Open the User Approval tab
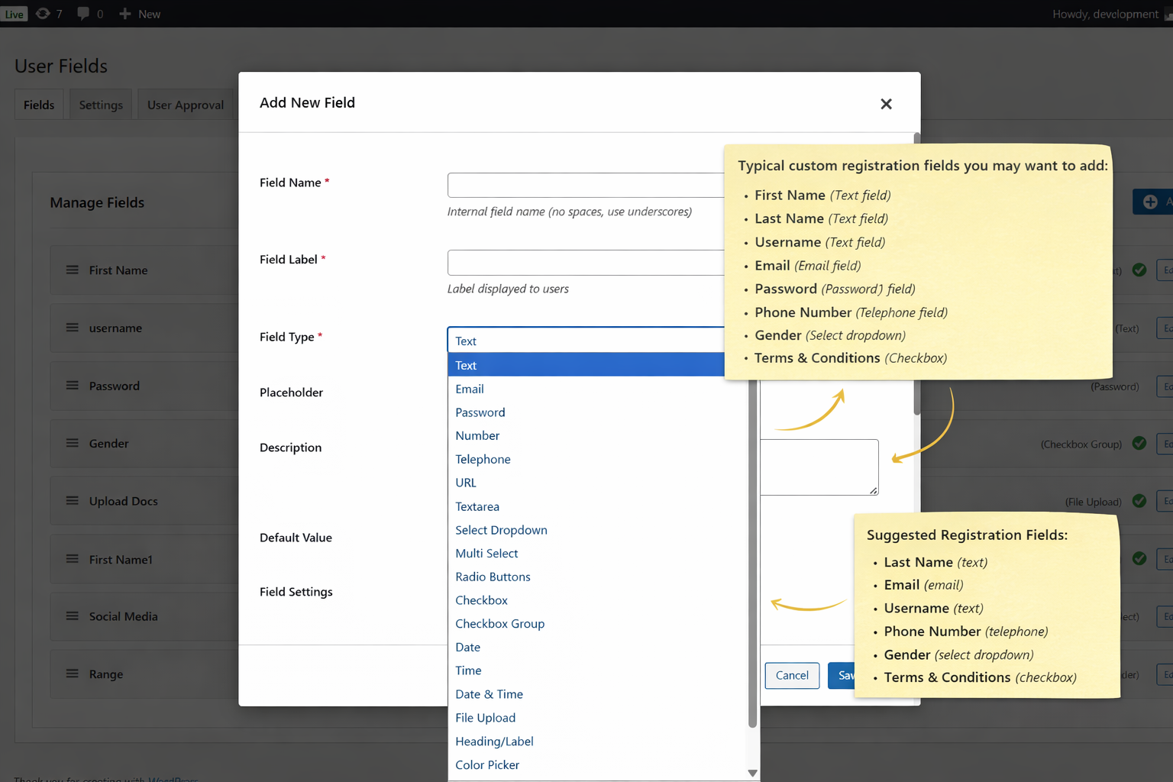 pos(185,104)
